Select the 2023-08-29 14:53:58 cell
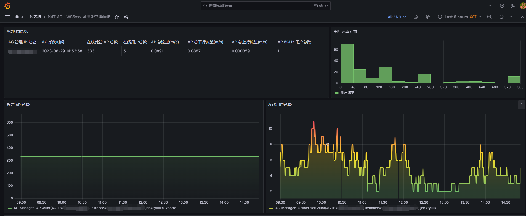Viewport: 526px width, 216px height. coord(62,51)
